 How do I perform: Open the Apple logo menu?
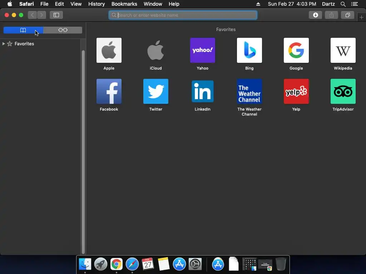click(x=10, y=4)
